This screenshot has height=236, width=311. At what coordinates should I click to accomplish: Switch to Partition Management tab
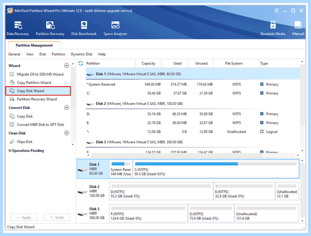pos(34,45)
